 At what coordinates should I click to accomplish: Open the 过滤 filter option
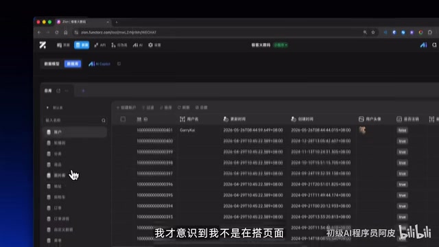point(148,108)
